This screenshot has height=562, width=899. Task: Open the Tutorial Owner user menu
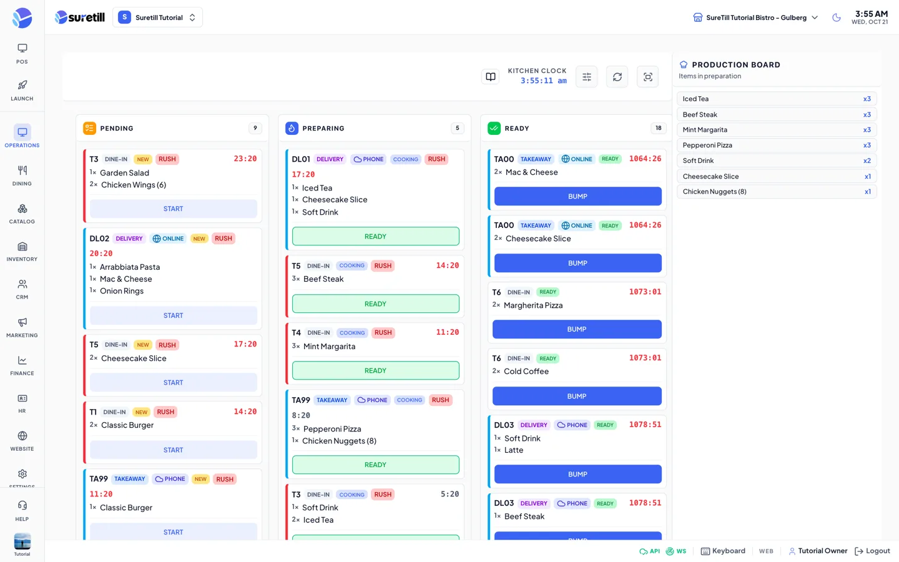(818, 551)
